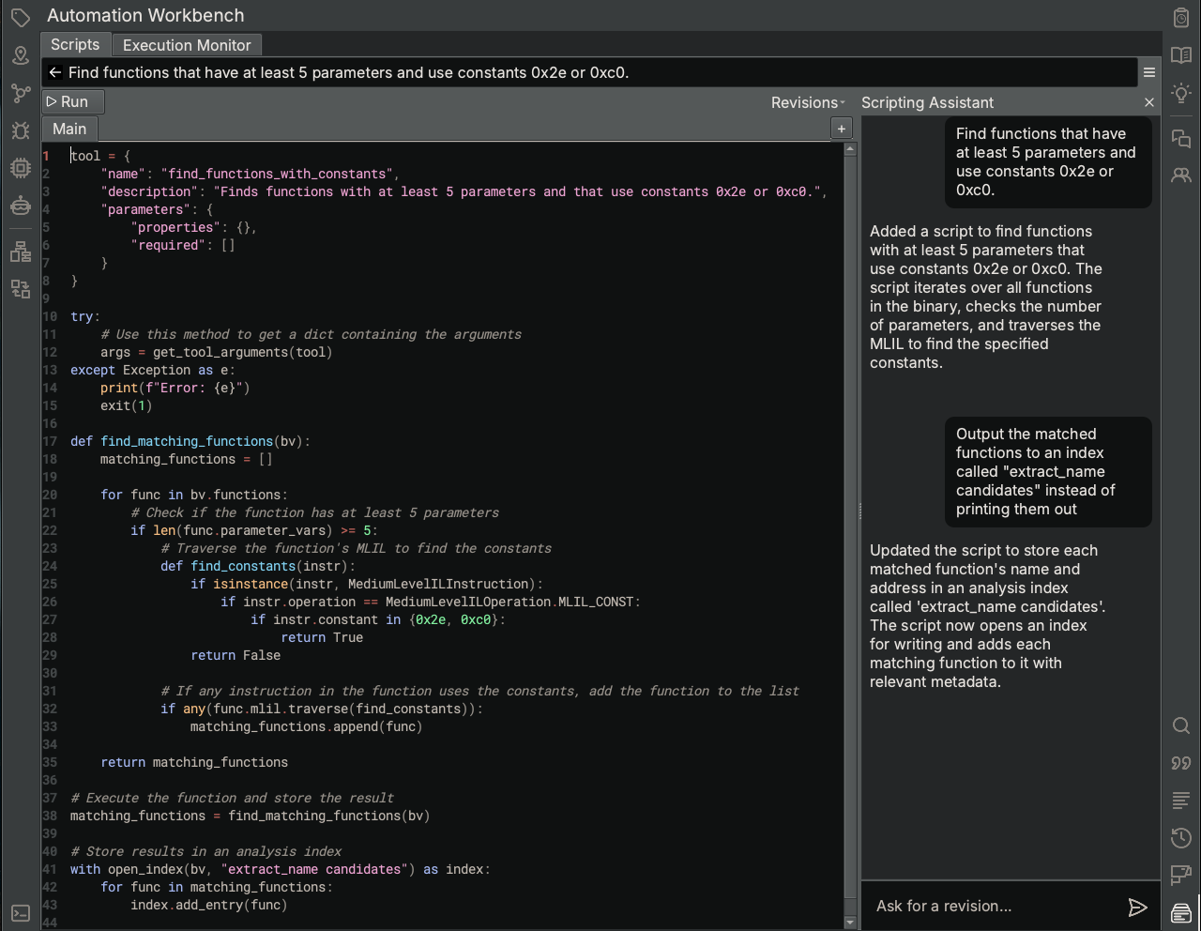Open the lightbulb suggestions icon

tap(1181, 93)
